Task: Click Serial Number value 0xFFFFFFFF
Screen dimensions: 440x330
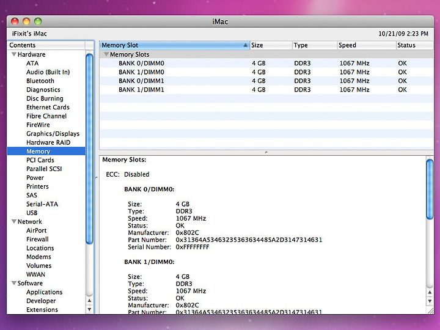Action: click(x=193, y=247)
